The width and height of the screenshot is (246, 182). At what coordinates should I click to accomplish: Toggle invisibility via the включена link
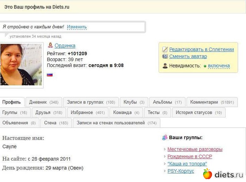pyautogui.click(x=219, y=66)
